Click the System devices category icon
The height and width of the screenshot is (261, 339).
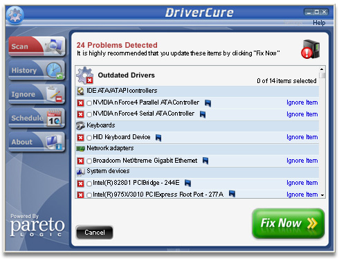[80, 172]
